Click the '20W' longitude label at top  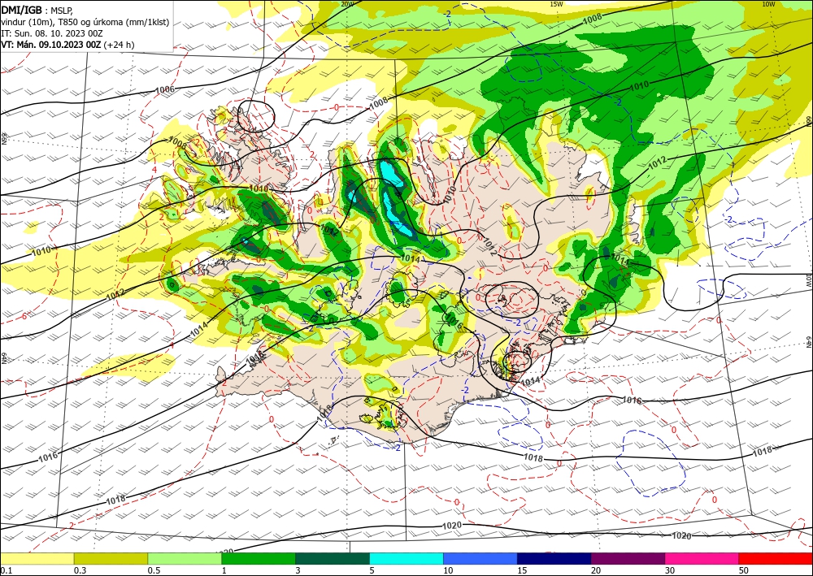[347, 4]
